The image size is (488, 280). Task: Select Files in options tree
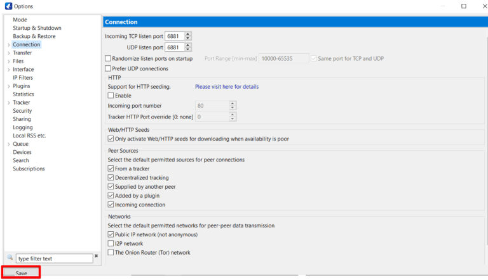tap(18, 61)
